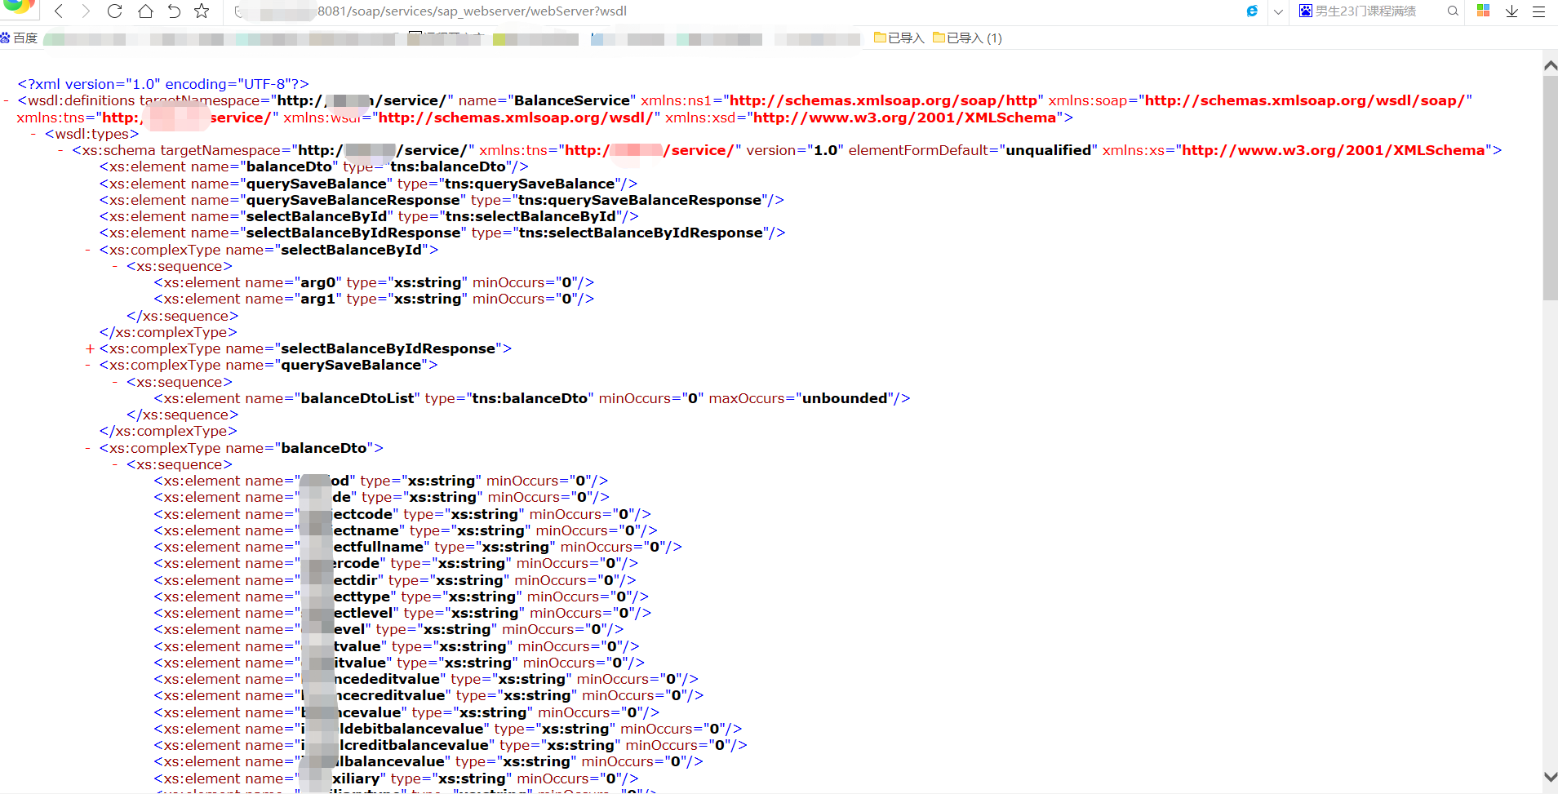Open the address bar dropdown chevron
1558x794 pixels.
coord(1277,11)
